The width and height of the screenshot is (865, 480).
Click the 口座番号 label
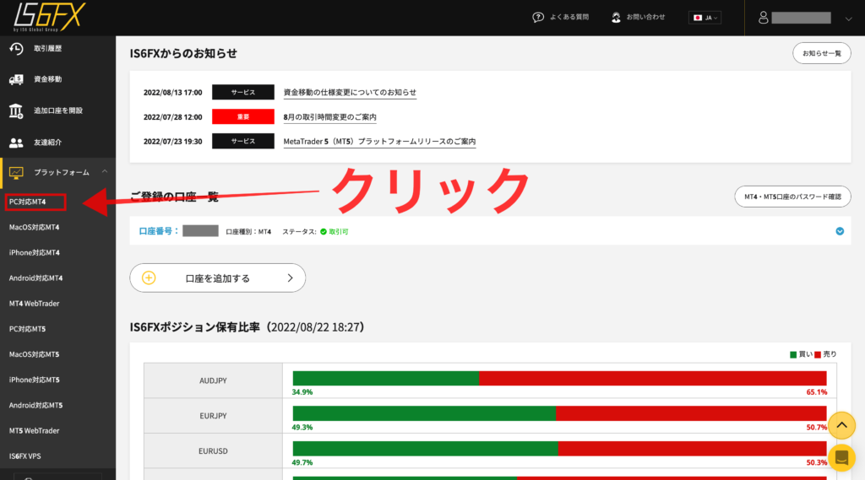coord(160,231)
